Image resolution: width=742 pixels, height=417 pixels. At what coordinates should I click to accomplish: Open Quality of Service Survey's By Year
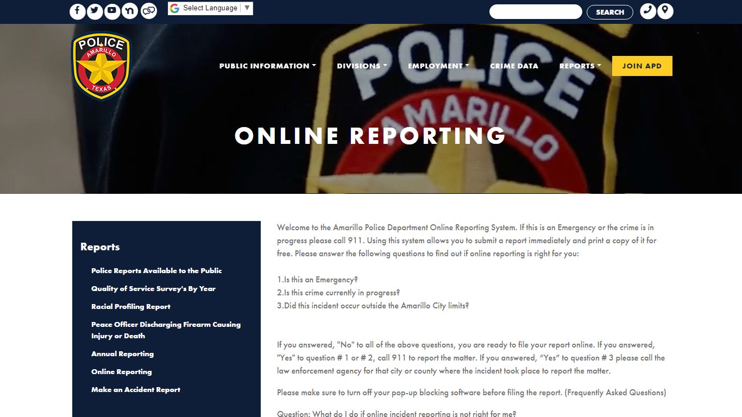tap(153, 288)
